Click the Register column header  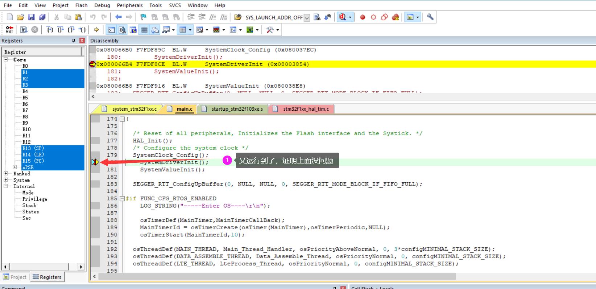point(42,52)
